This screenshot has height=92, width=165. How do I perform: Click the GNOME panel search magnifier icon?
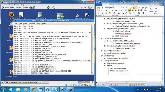pos(53,7)
